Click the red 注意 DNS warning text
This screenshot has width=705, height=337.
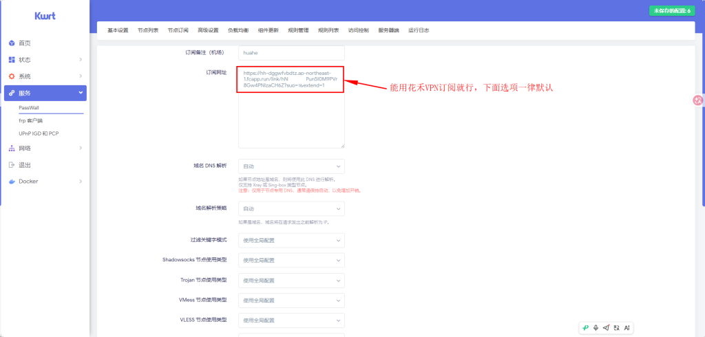[x=300, y=191]
